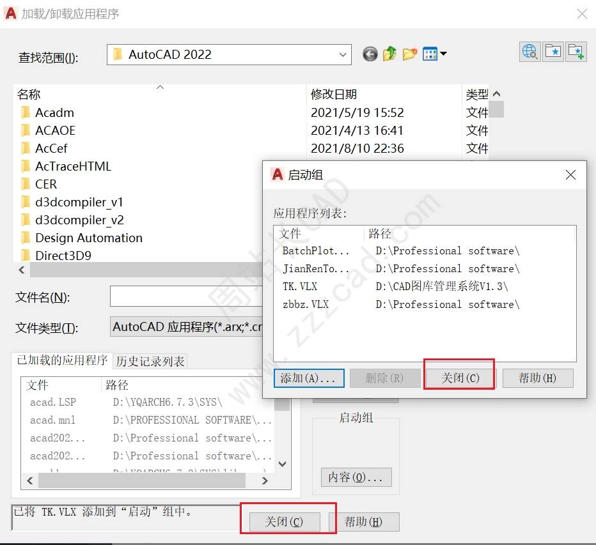Select zbbz.VLX entry in startup list
Viewport: 596px width, 545px height.
pyautogui.click(x=306, y=305)
